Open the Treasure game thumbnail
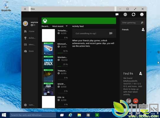Screen dimensions: 160x118 click(48, 75)
